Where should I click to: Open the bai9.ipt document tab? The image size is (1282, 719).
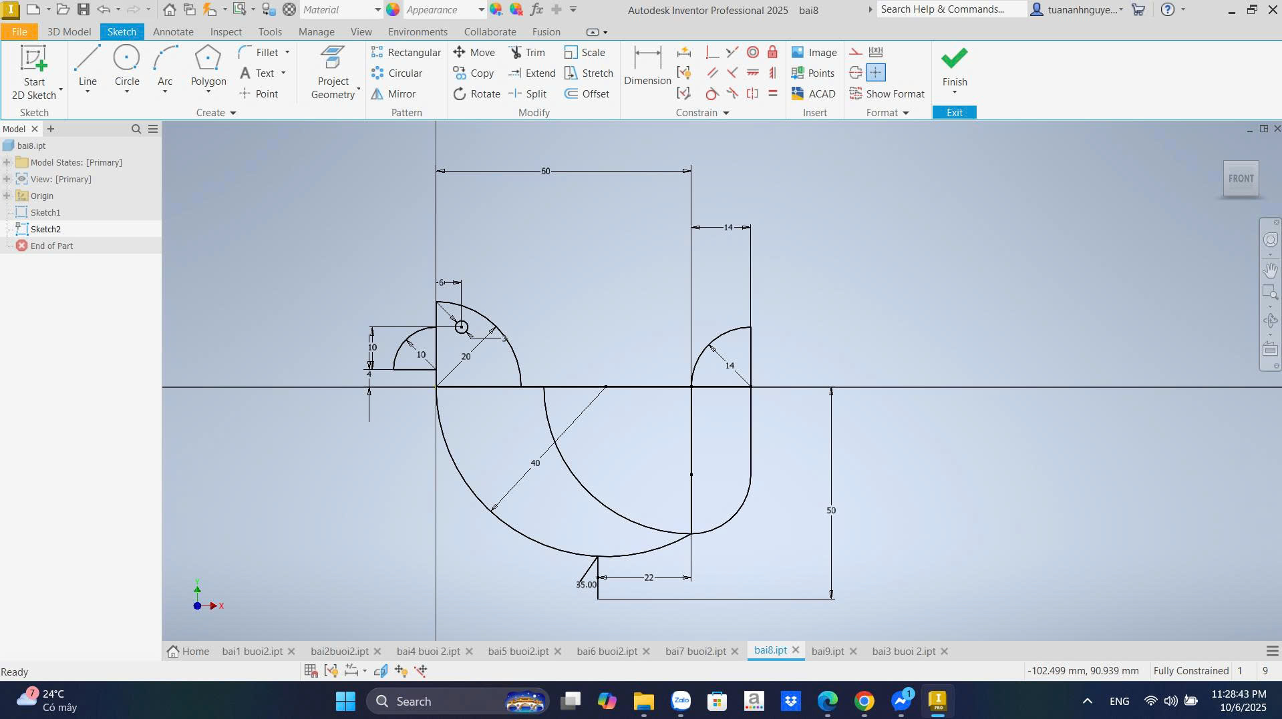pos(827,651)
